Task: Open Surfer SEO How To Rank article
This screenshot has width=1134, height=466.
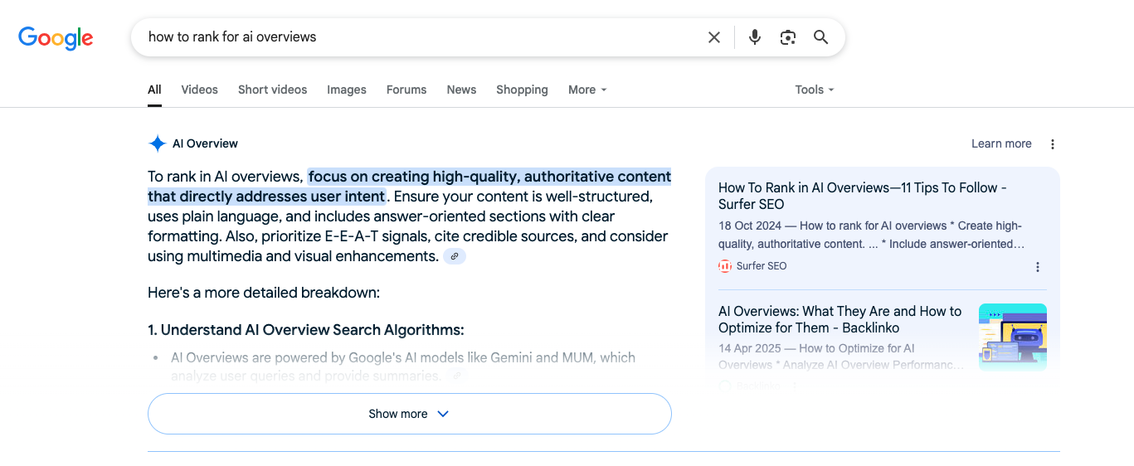Action: 863,196
